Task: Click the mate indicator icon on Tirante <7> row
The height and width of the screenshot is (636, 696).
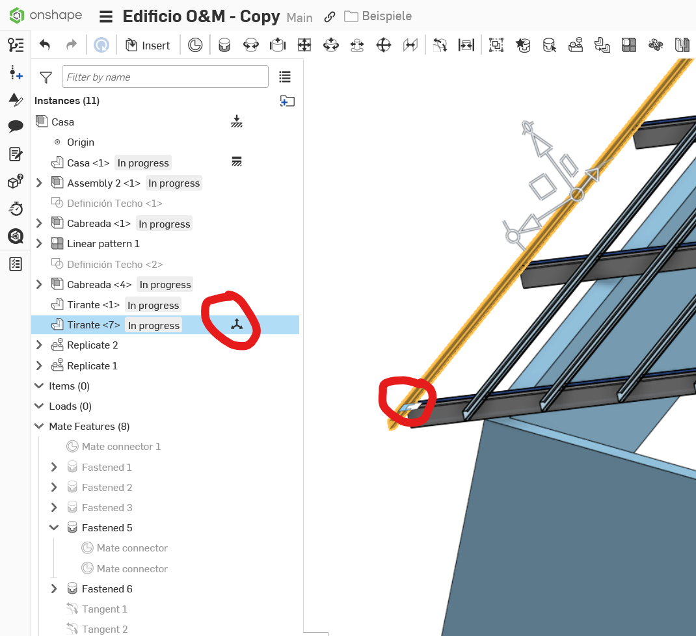Action: point(237,325)
